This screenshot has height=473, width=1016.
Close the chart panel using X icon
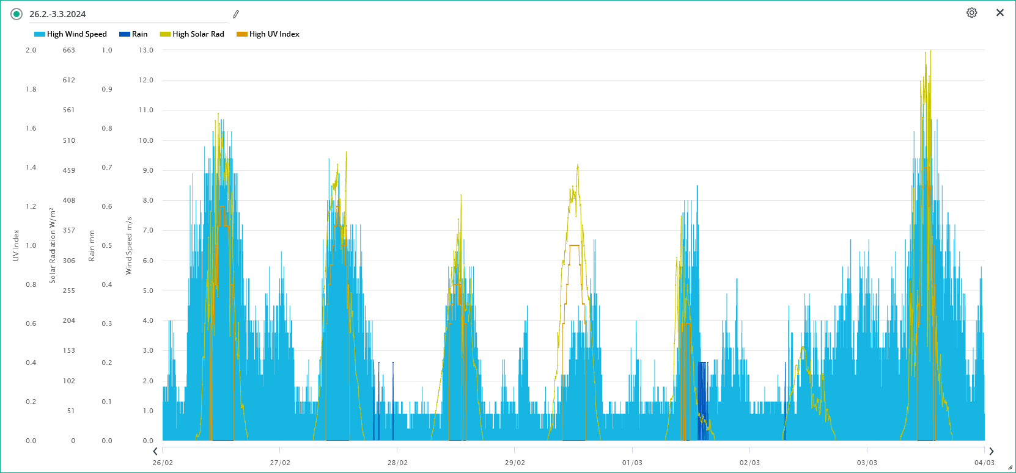(999, 13)
